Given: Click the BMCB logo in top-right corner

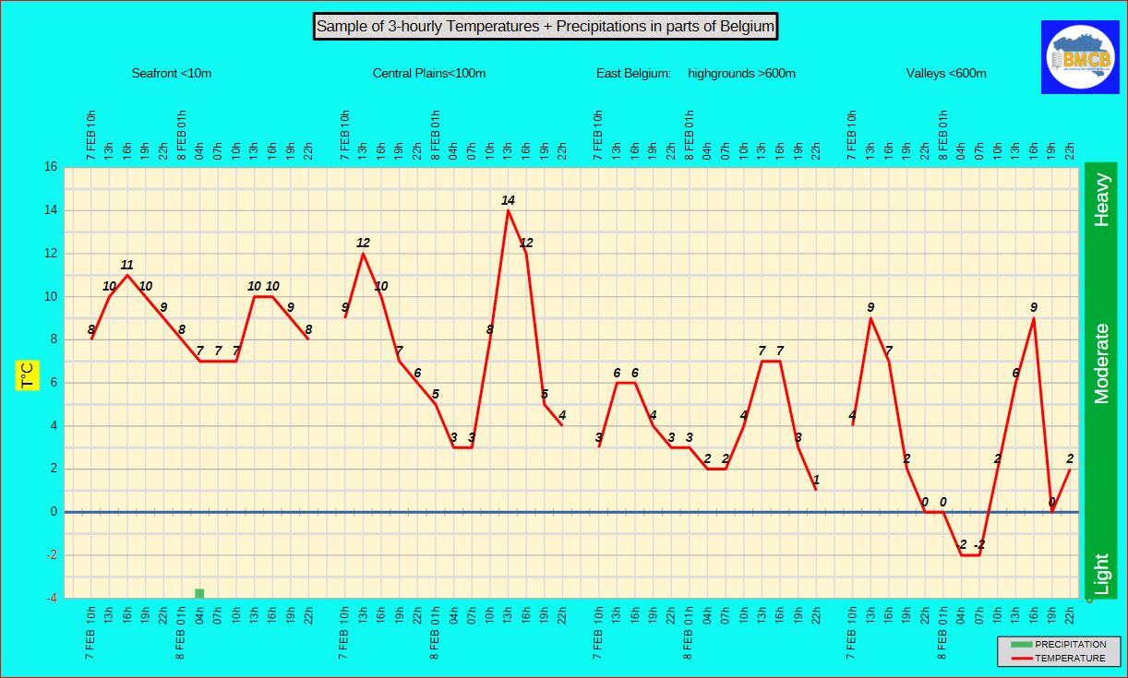Looking at the screenshot, I should click(1079, 57).
